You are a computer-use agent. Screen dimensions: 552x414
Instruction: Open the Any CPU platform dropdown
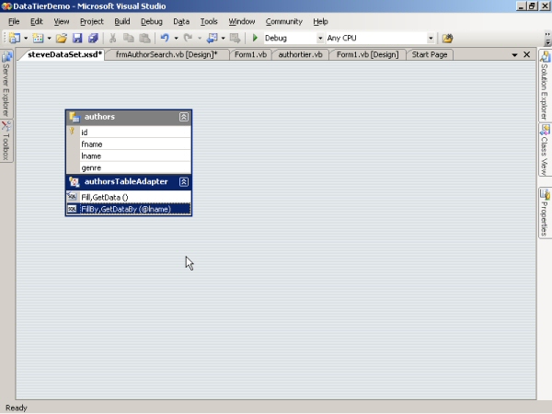pyautogui.click(x=431, y=38)
